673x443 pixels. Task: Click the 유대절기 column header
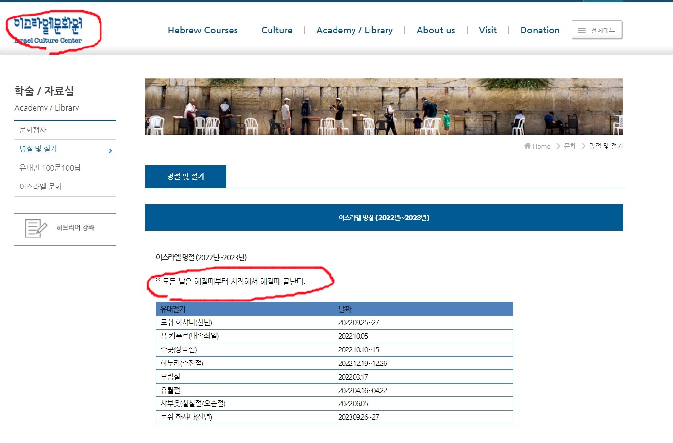tap(173, 309)
